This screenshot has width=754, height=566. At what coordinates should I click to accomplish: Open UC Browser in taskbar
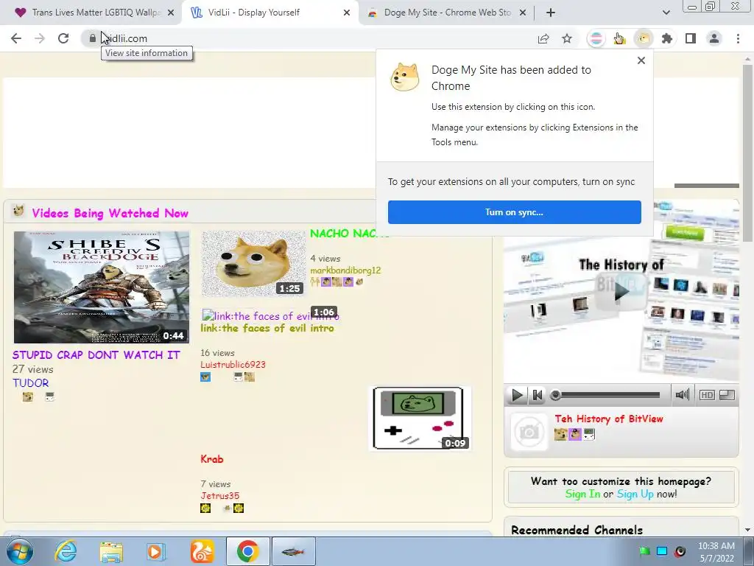click(202, 551)
